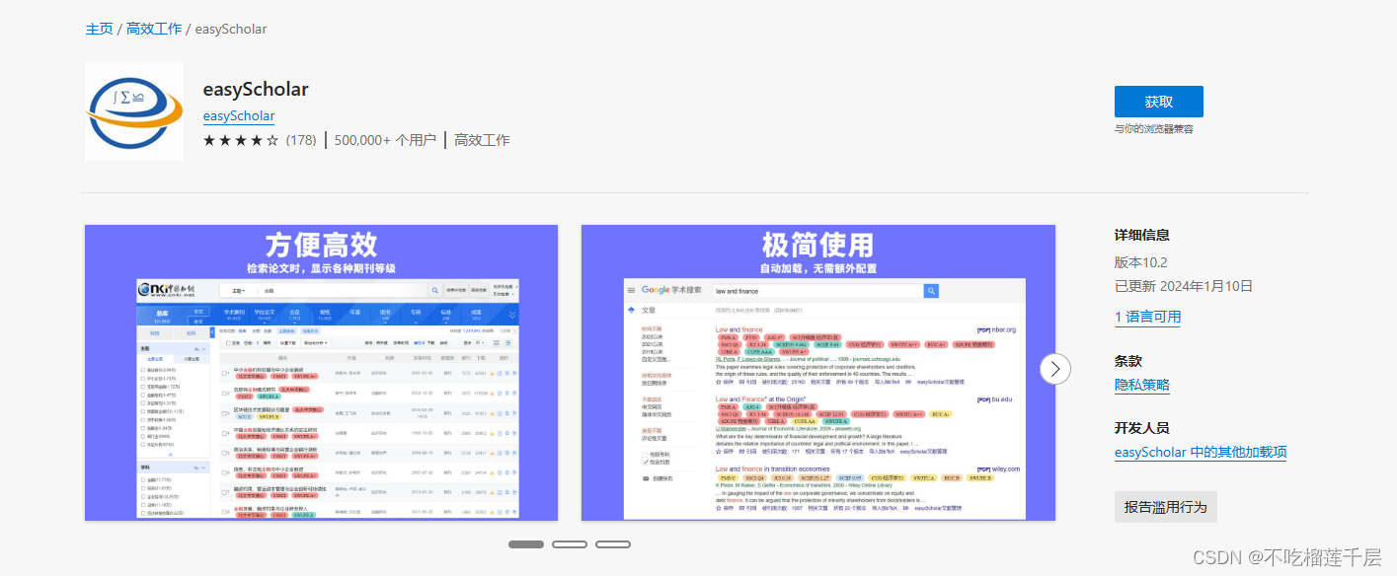Select the first carousel page indicator

pos(526,544)
